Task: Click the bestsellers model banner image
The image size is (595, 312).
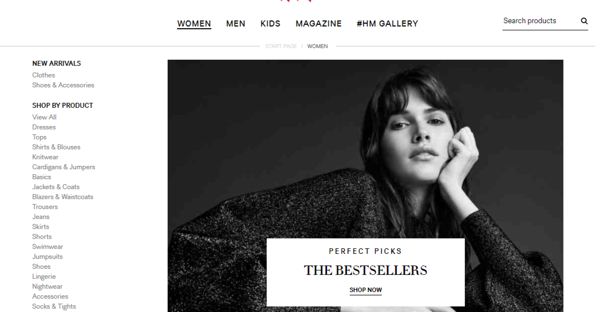Action: click(x=365, y=148)
